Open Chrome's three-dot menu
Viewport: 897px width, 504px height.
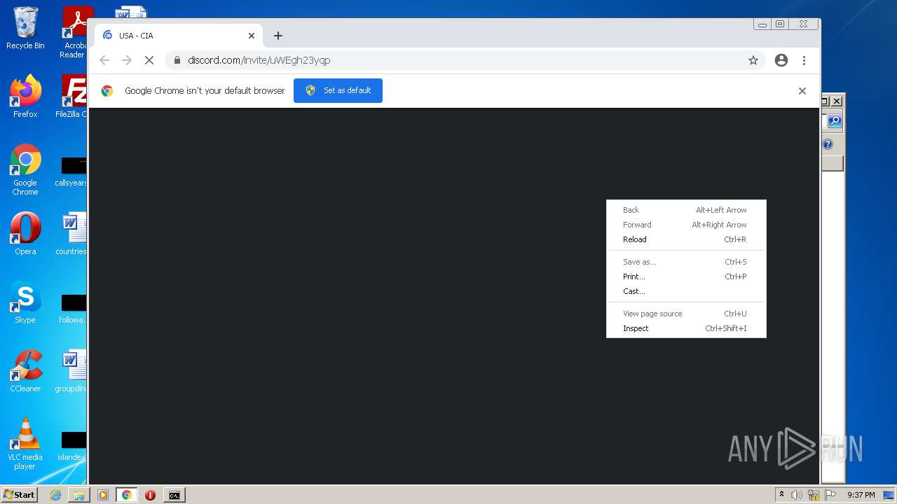[804, 60]
